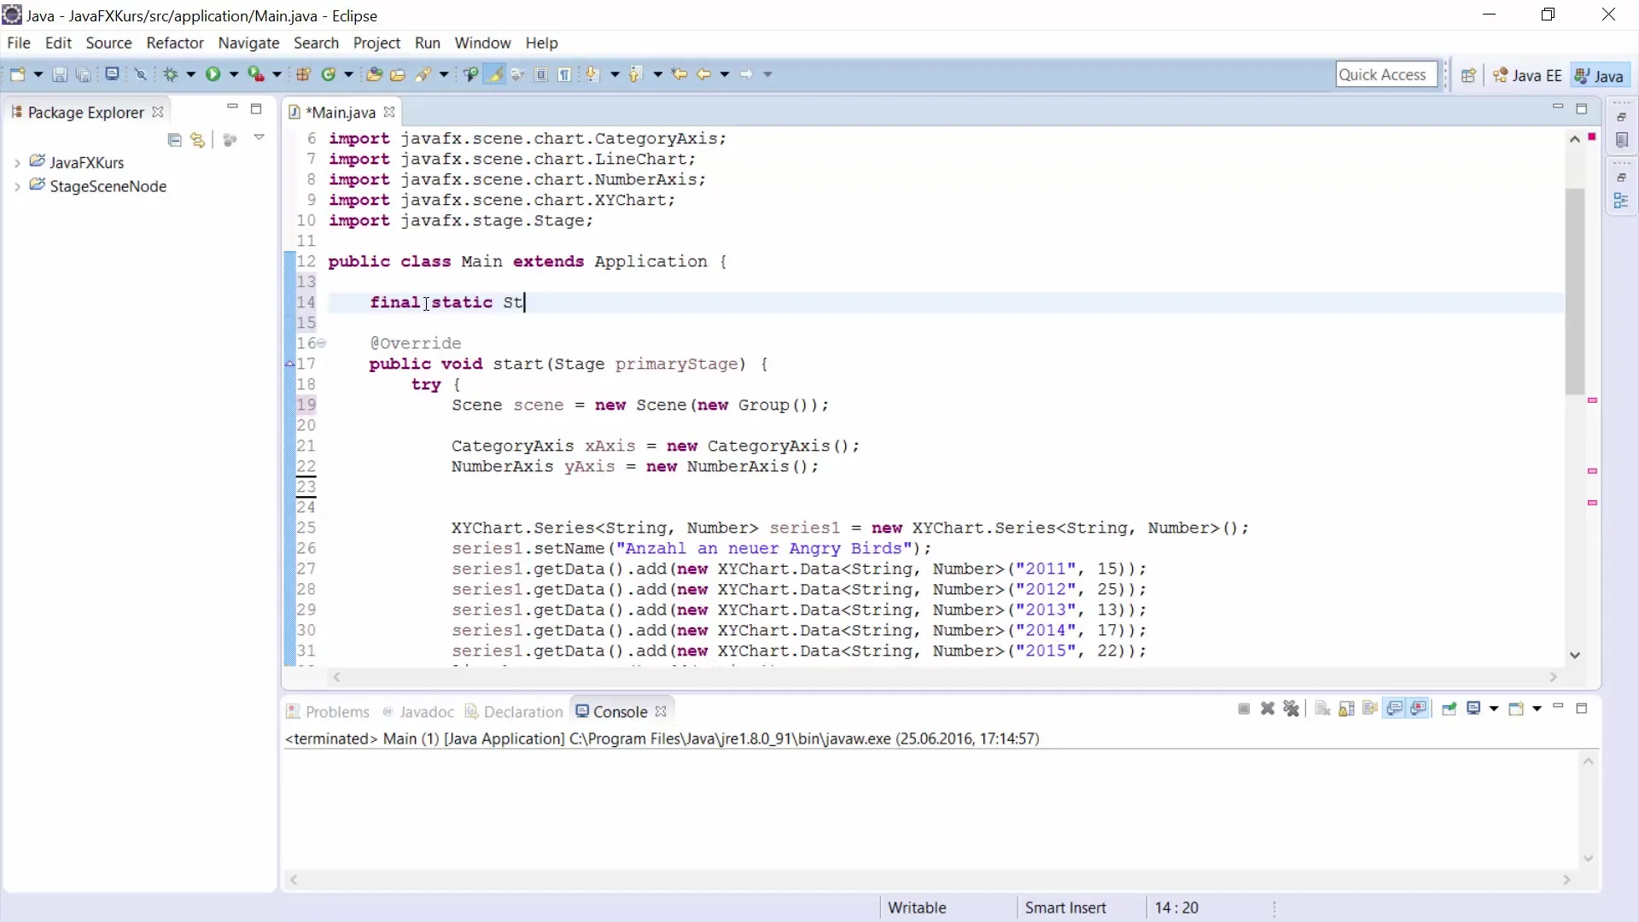Click the Run button in toolbar

pyautogui.click(x=213, y=74)
